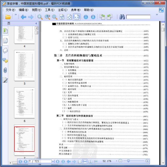Select the Zoom In magnifier tool
This screenshot has width=167, height=167.
pos(40,17)
